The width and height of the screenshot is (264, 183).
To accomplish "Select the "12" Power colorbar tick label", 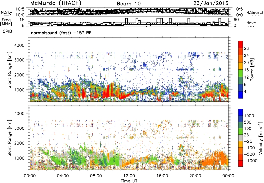I will [246, 77].
